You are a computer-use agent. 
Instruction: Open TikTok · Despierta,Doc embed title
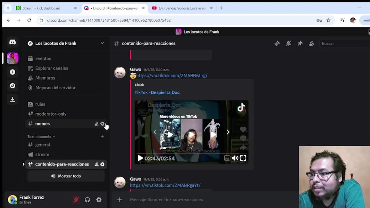(157, 92)
